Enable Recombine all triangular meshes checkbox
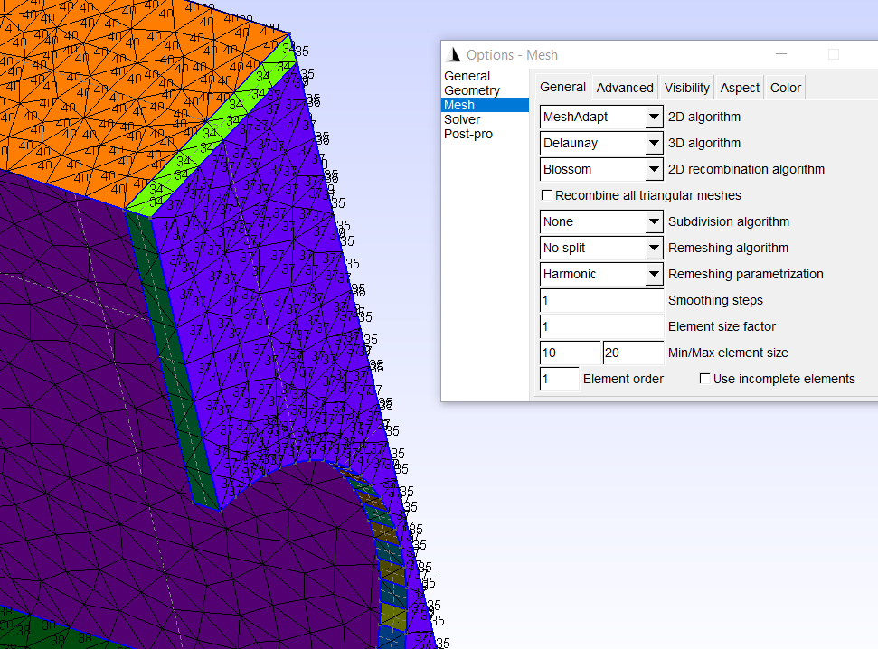 pyautogui.click(x=547, y=195)
